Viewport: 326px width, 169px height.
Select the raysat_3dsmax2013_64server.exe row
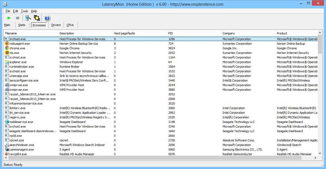[161, 99]
